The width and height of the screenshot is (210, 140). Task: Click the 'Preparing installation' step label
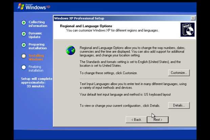coord(38,46)
